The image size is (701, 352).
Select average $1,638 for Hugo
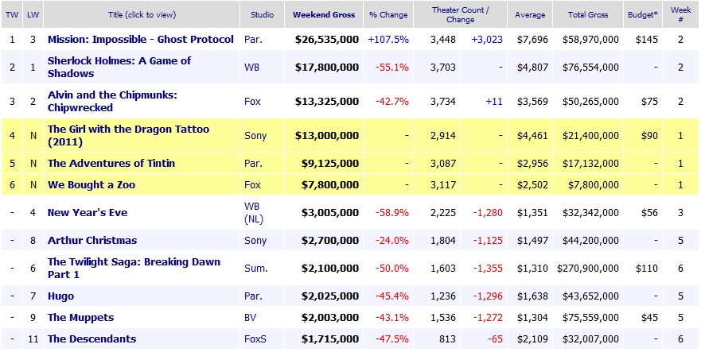(532, 296)
